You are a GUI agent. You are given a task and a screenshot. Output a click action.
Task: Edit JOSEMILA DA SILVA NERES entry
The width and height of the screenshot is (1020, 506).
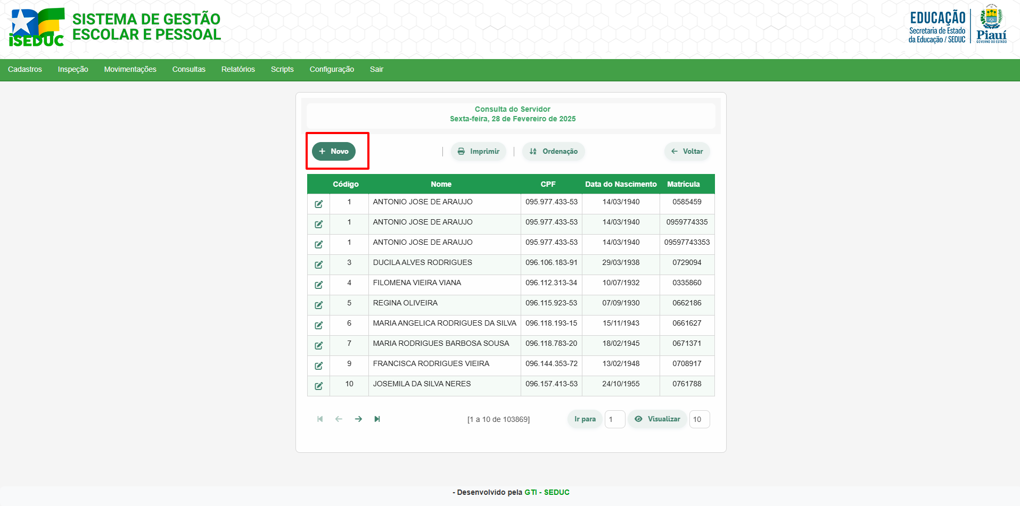[x=318, y=386]
